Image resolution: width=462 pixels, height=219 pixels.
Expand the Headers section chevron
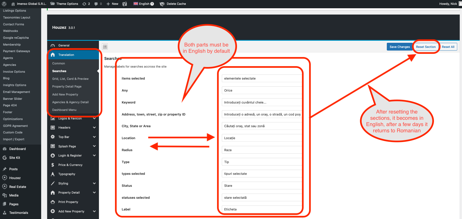[94, 127]
